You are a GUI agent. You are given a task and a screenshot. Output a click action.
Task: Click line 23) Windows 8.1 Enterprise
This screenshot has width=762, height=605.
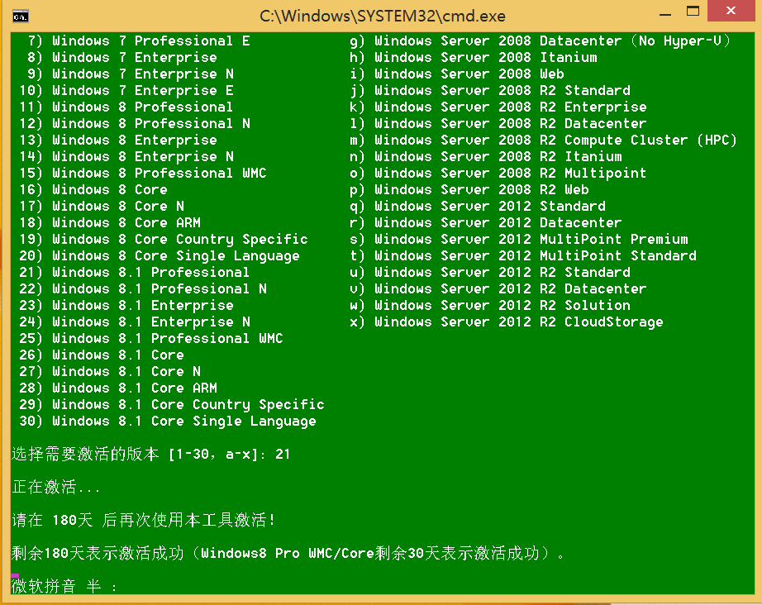click(126, 305)
